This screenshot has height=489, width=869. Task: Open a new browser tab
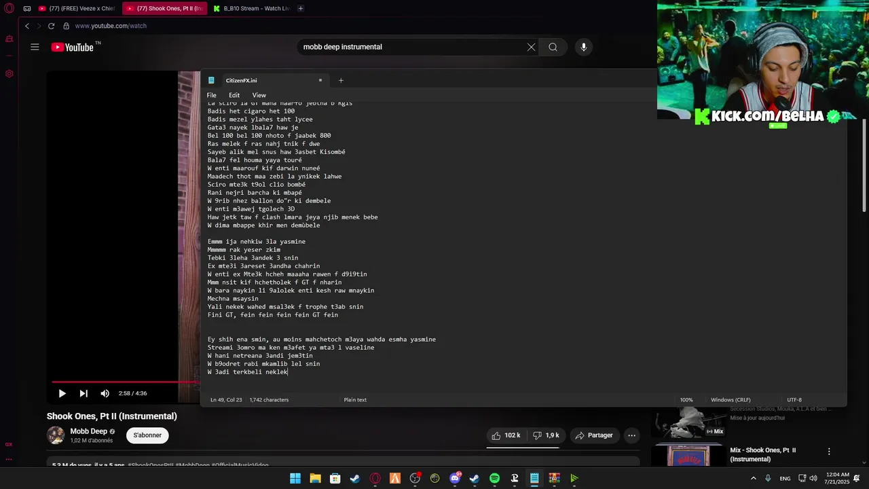click(x=300, y=9)
